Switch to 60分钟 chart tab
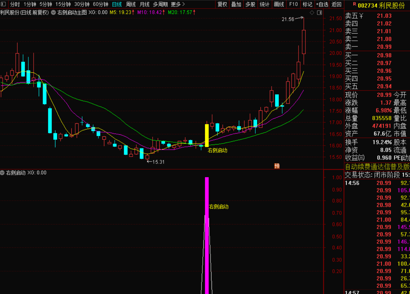Viewport: 410px width, 294px height. click(100, 4)
